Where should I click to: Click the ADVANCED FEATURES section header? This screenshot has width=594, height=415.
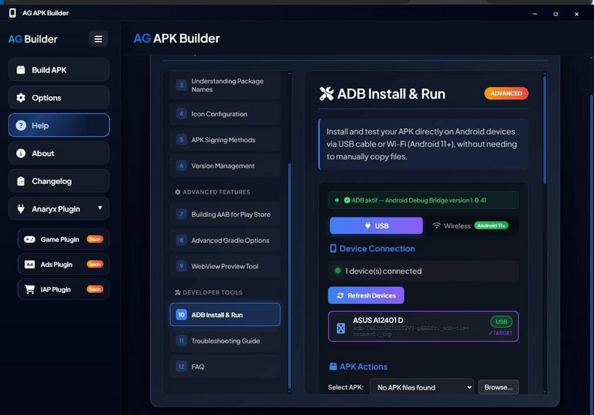tap(212, 192)
